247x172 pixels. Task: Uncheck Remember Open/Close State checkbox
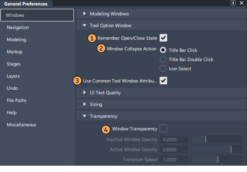click(163, 38)
